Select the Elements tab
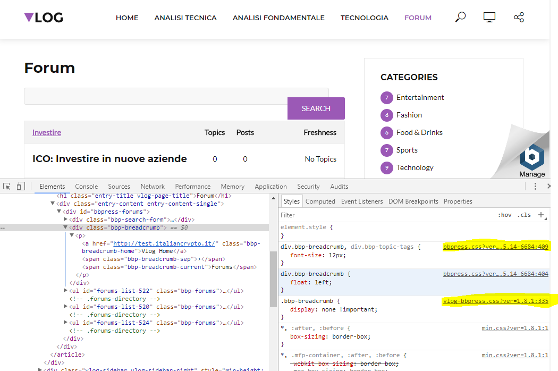558x371 pixels. click(x=52, y=186)
